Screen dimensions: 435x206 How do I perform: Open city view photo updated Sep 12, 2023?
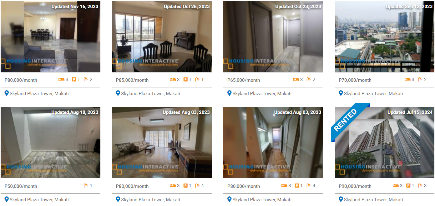click(x=385, y=37)
